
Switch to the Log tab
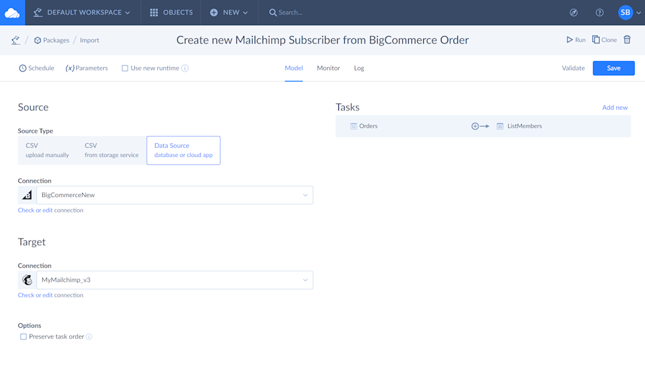(x=359, y=68)
